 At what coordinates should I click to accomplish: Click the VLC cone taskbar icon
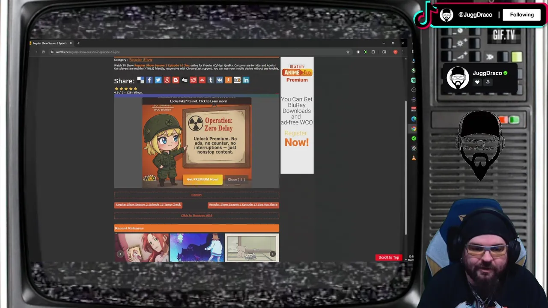pyautogui.click(x=414, y=158)
